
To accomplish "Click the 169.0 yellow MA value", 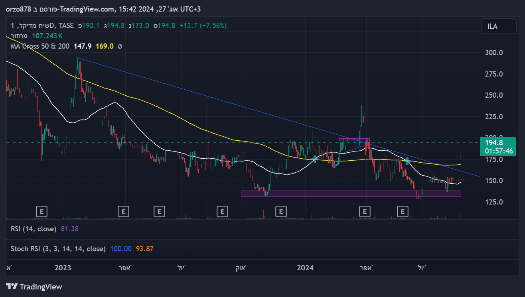I will tap(105, 46).
